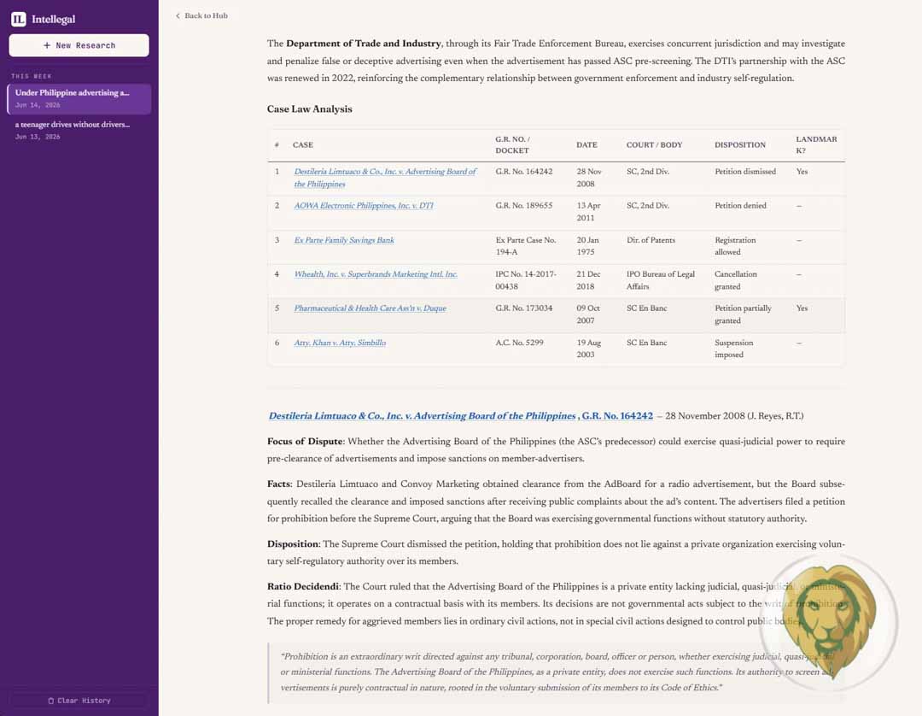
Task: Select the 28 Nov 2008 date cell
Action: [588, 178]
